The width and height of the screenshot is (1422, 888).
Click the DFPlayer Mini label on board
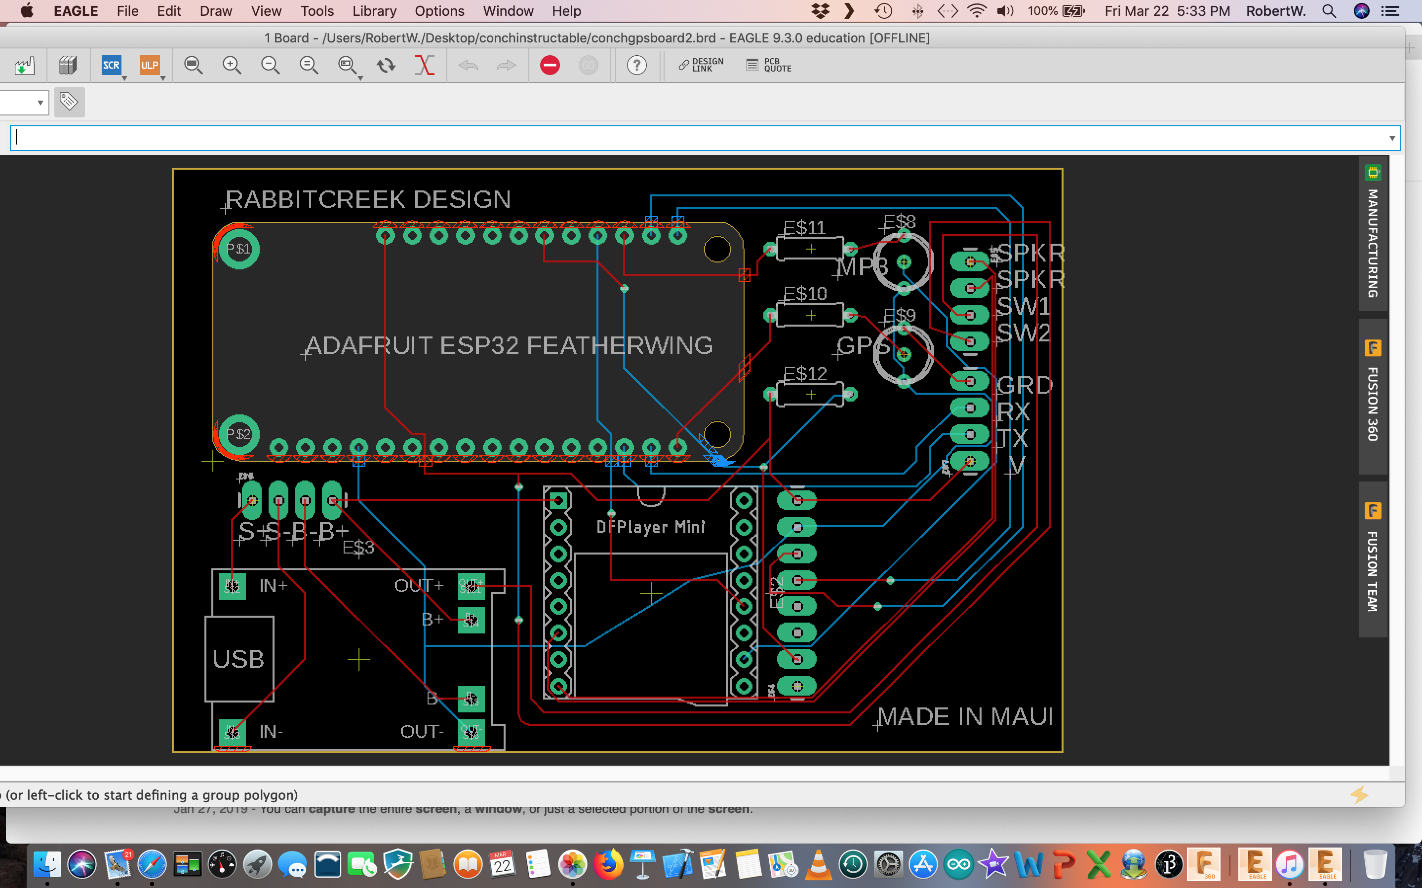coord(650,527)
